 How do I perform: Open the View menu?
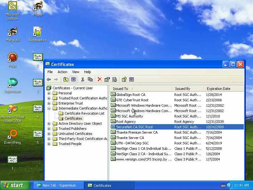[76, 72]
